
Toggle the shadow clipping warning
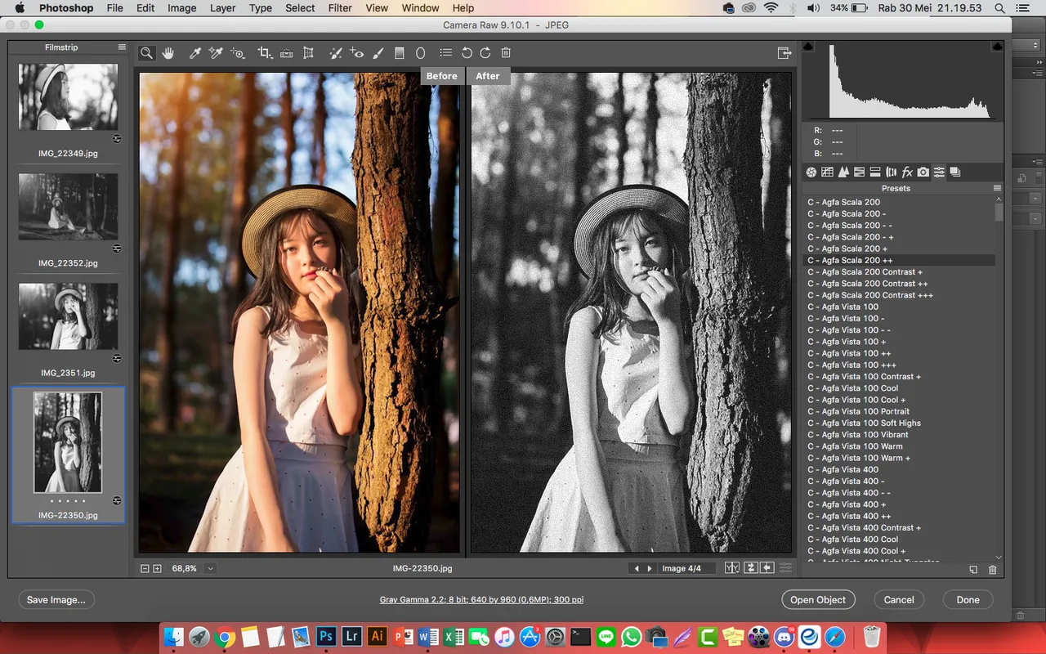pos(808,47)
